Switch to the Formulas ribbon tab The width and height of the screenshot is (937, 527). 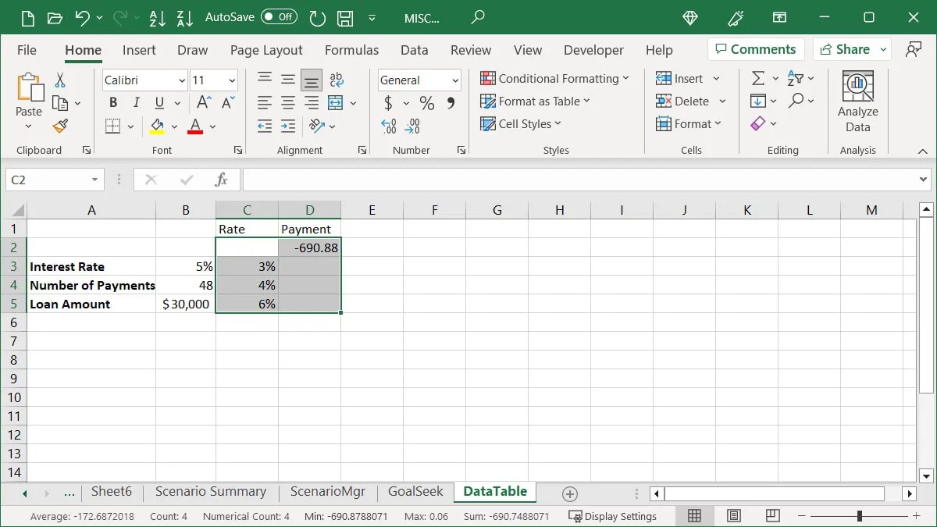click(351, 49)
